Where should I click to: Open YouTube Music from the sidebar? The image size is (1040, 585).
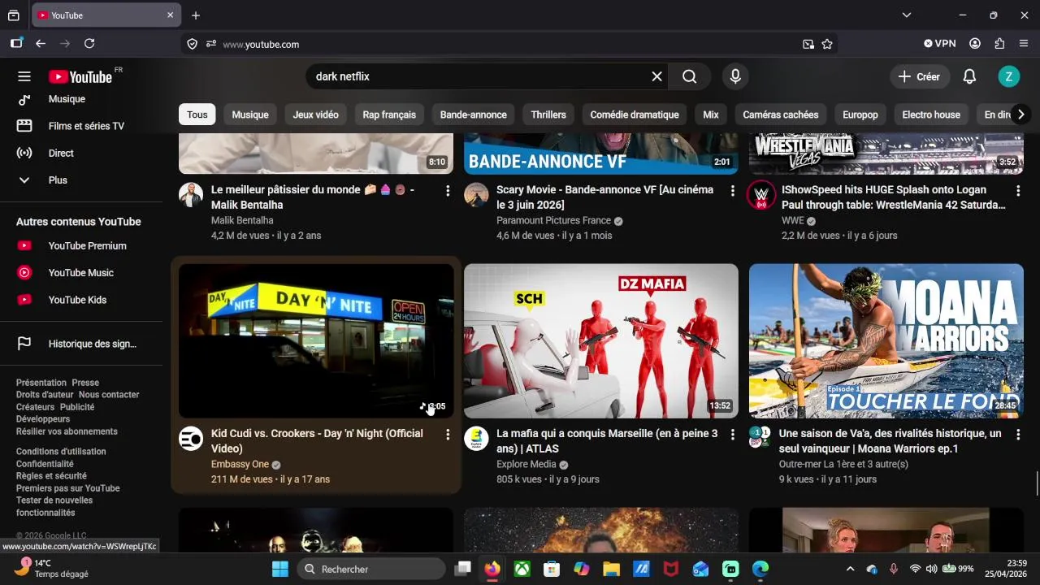click(81, 273)
